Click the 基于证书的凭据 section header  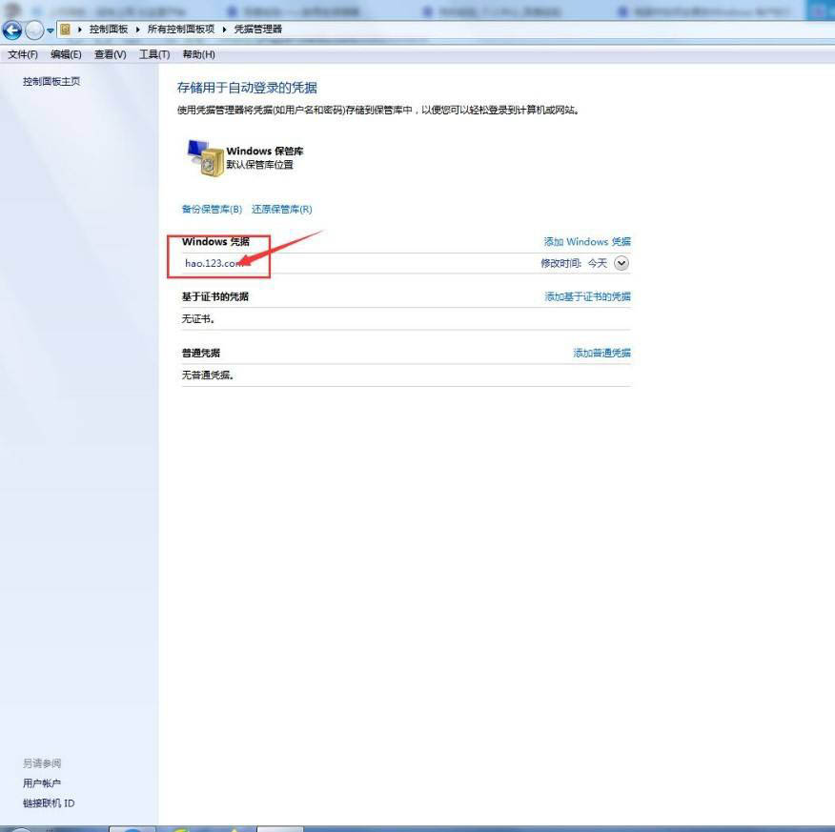pos(215,296)
